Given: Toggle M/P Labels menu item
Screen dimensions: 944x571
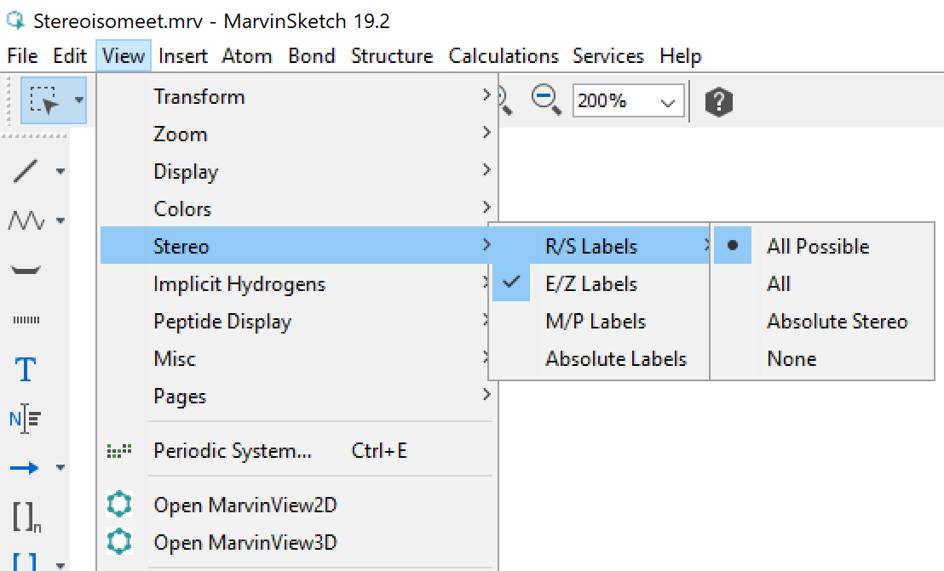Looking at the screenshot, I should pyautogui.click(x=596, y=322).
